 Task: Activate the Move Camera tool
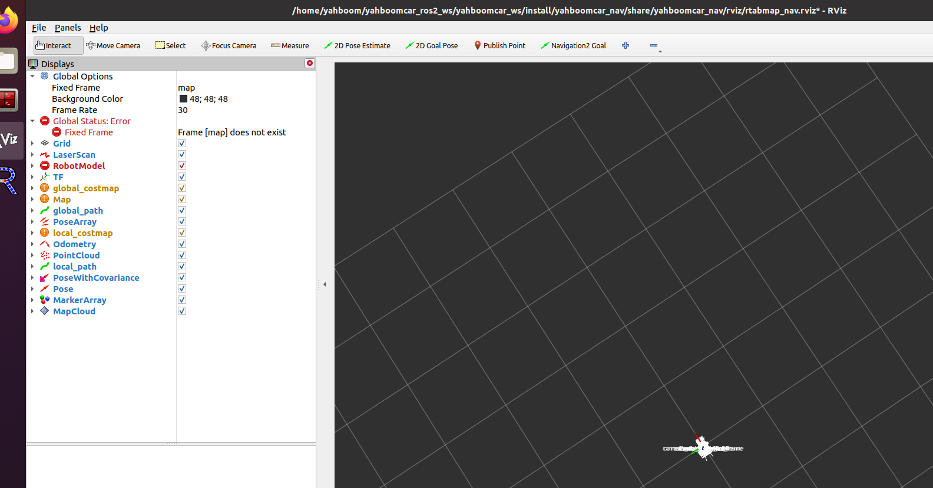(113, 45)
